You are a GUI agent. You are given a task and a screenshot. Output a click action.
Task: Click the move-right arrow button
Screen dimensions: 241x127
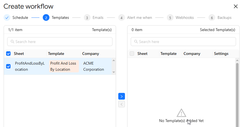pyautogui.click(x=121, y=96)
